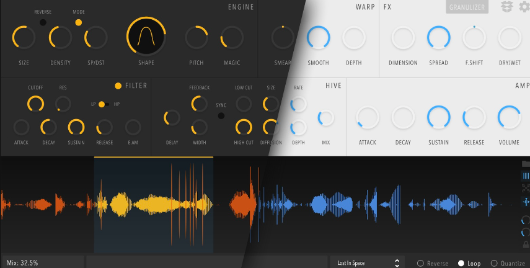Click inside the highlighted yellow waveform selection

click(x=154, y=205)
